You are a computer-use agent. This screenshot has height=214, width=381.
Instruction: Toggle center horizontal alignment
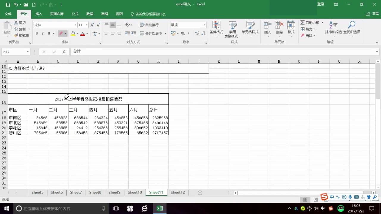tap(113, 34)
